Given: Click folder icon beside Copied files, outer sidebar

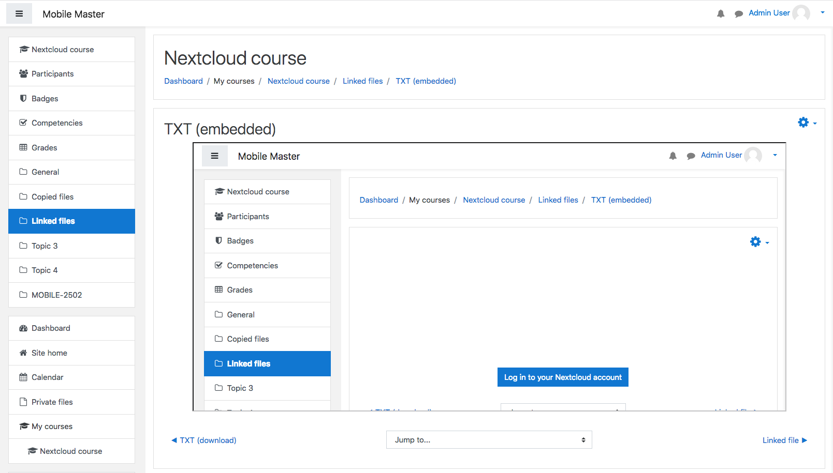Looking at the screenshot, I should point(23,196).
